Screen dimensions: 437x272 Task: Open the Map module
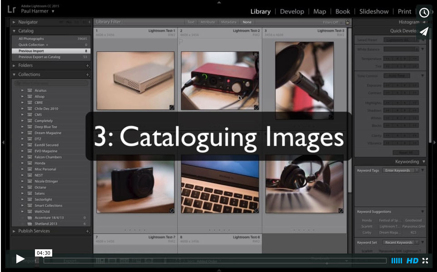click(x=319, y=11)
